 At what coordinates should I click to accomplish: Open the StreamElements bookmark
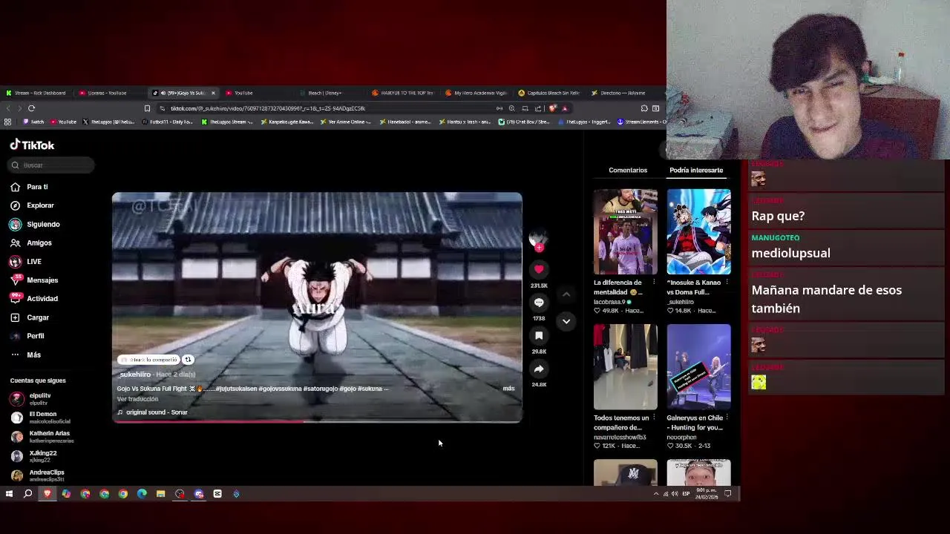tap(642, 122)
